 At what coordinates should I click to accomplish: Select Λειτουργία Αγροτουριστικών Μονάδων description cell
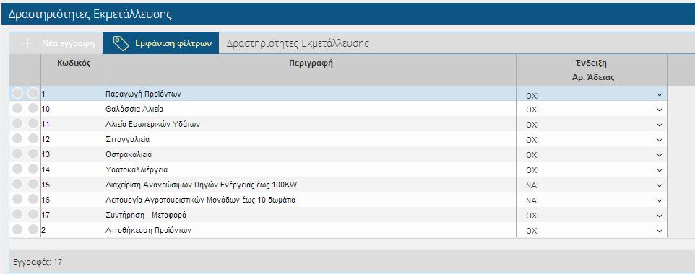pos(311,200)
